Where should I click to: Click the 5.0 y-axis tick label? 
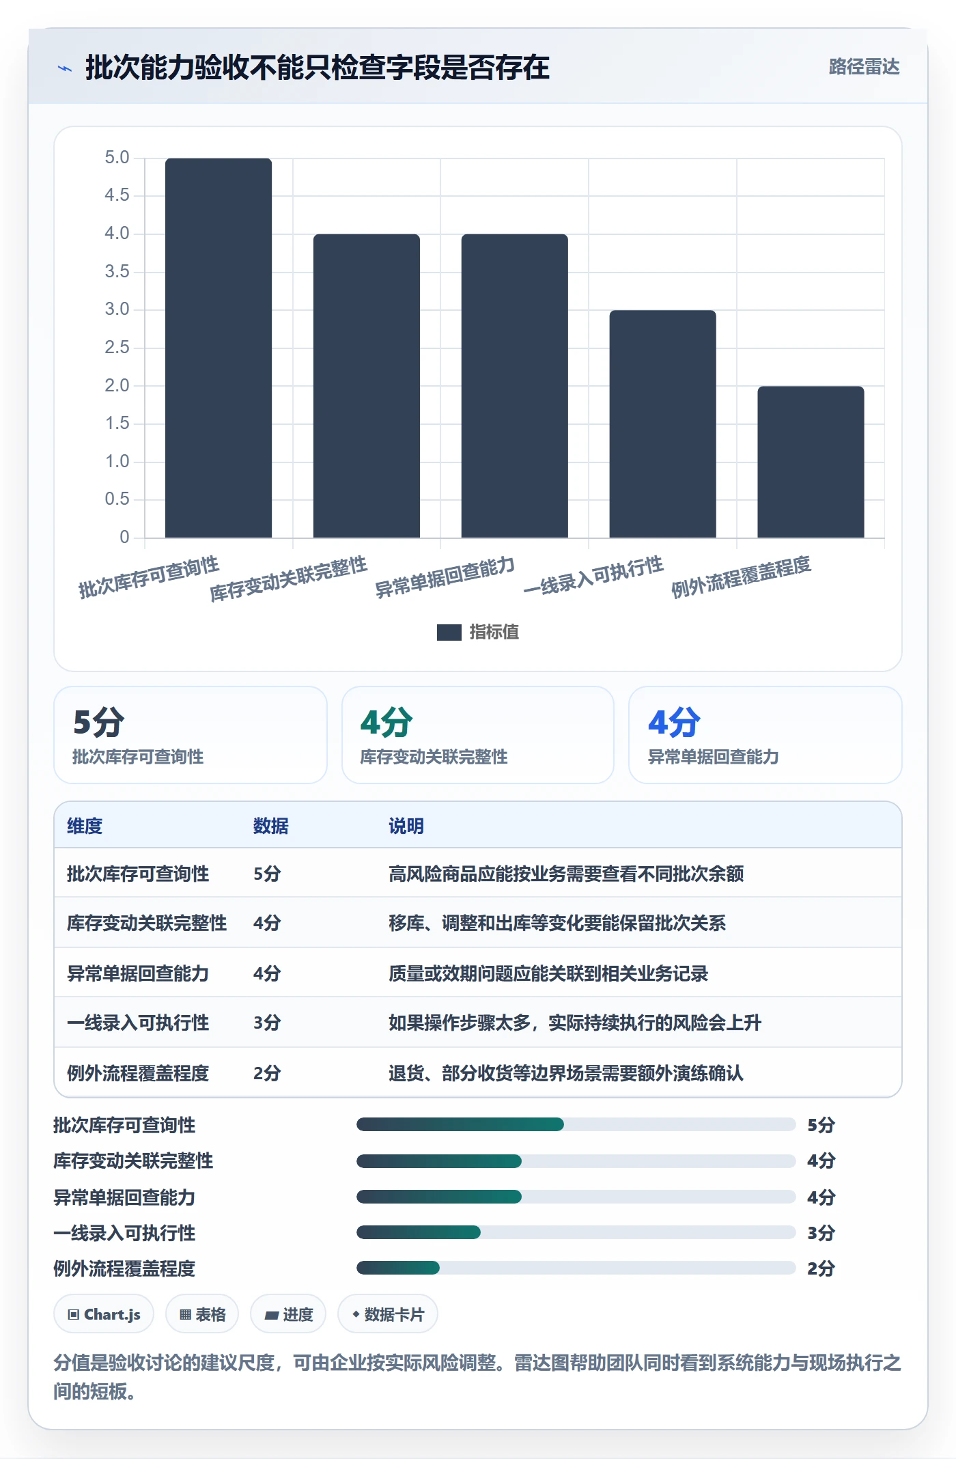(x=117, y=158)
